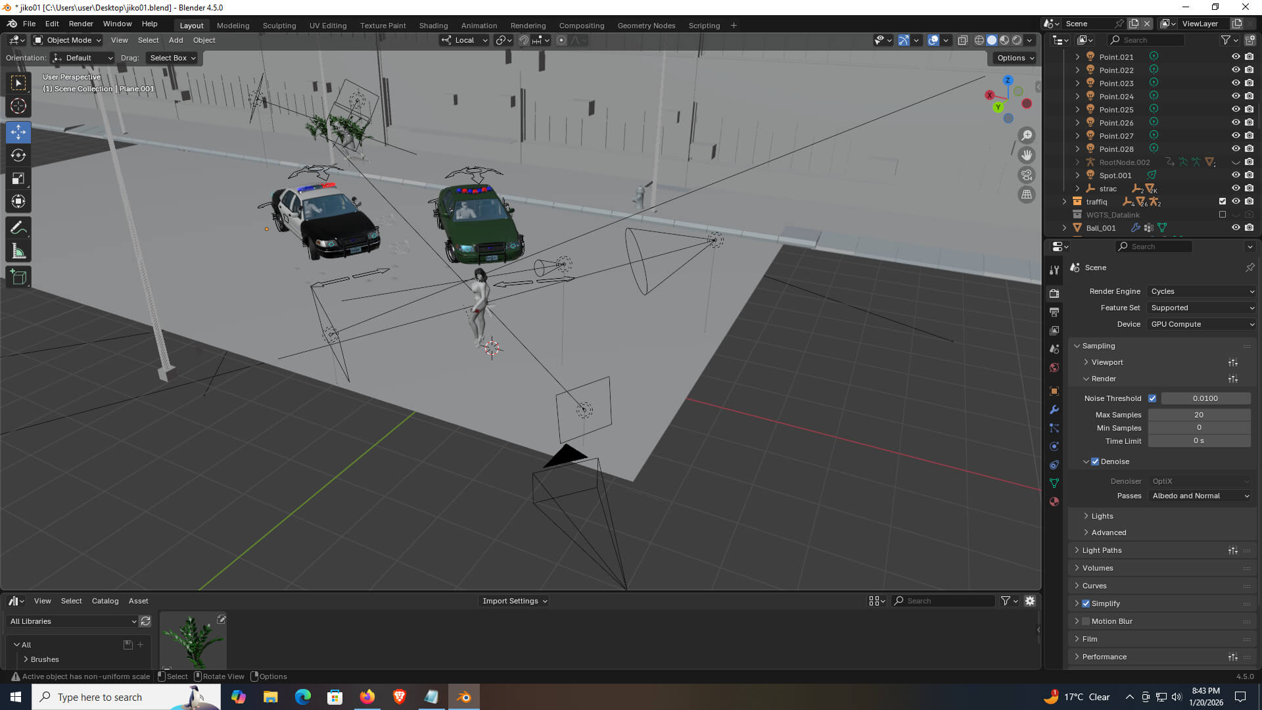
Task: Click the Zoom viewport gizmo icon
Action: (x=1027, y=135)
